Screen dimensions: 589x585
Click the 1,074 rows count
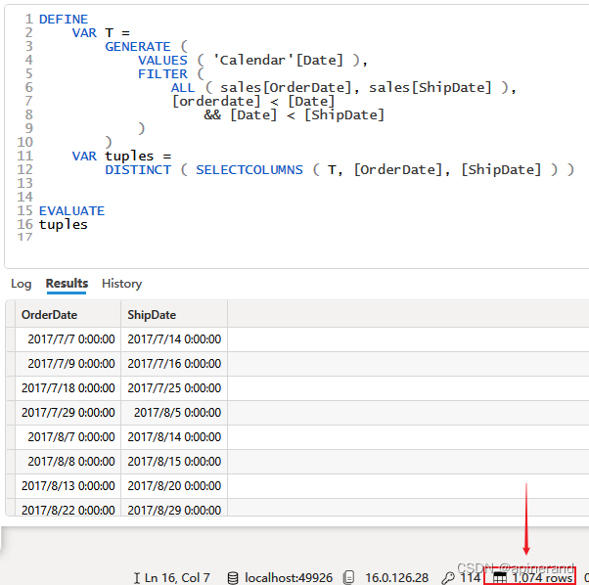click(x=542, y=578)
